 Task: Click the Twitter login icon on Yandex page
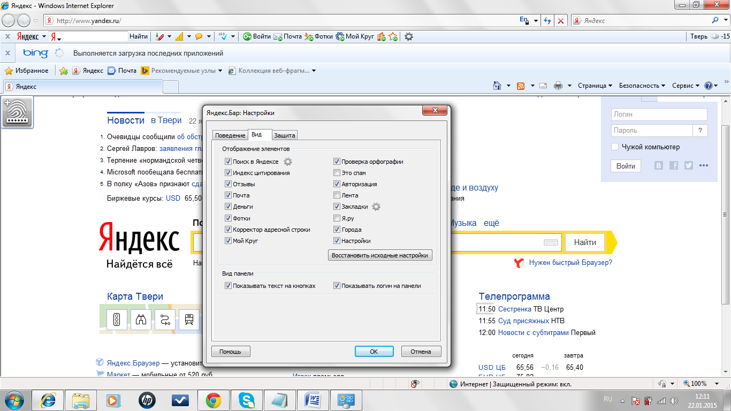(689, 165)
